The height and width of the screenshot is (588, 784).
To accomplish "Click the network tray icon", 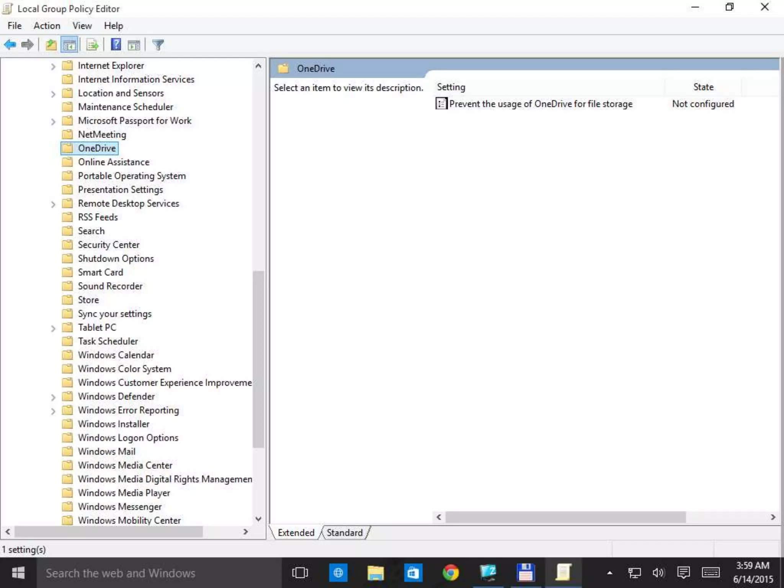I will [634, 573].
